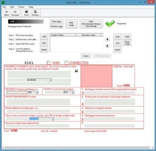Click the Add entry button
Screen dimensions: 156x151
44,36
